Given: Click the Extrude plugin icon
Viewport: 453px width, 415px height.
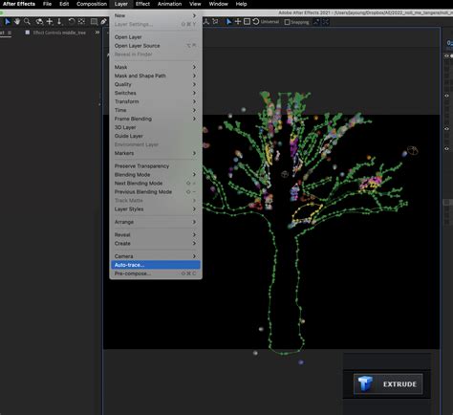Looking at the screenshot, I should 365,383.
